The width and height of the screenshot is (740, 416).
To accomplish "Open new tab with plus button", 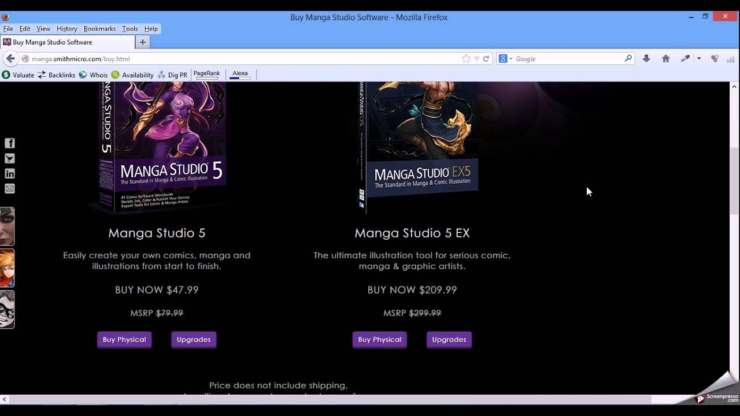I will point(143,42).
